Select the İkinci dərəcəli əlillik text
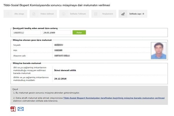This screenshot has width=174, height=116. click(x=65, y=70)
